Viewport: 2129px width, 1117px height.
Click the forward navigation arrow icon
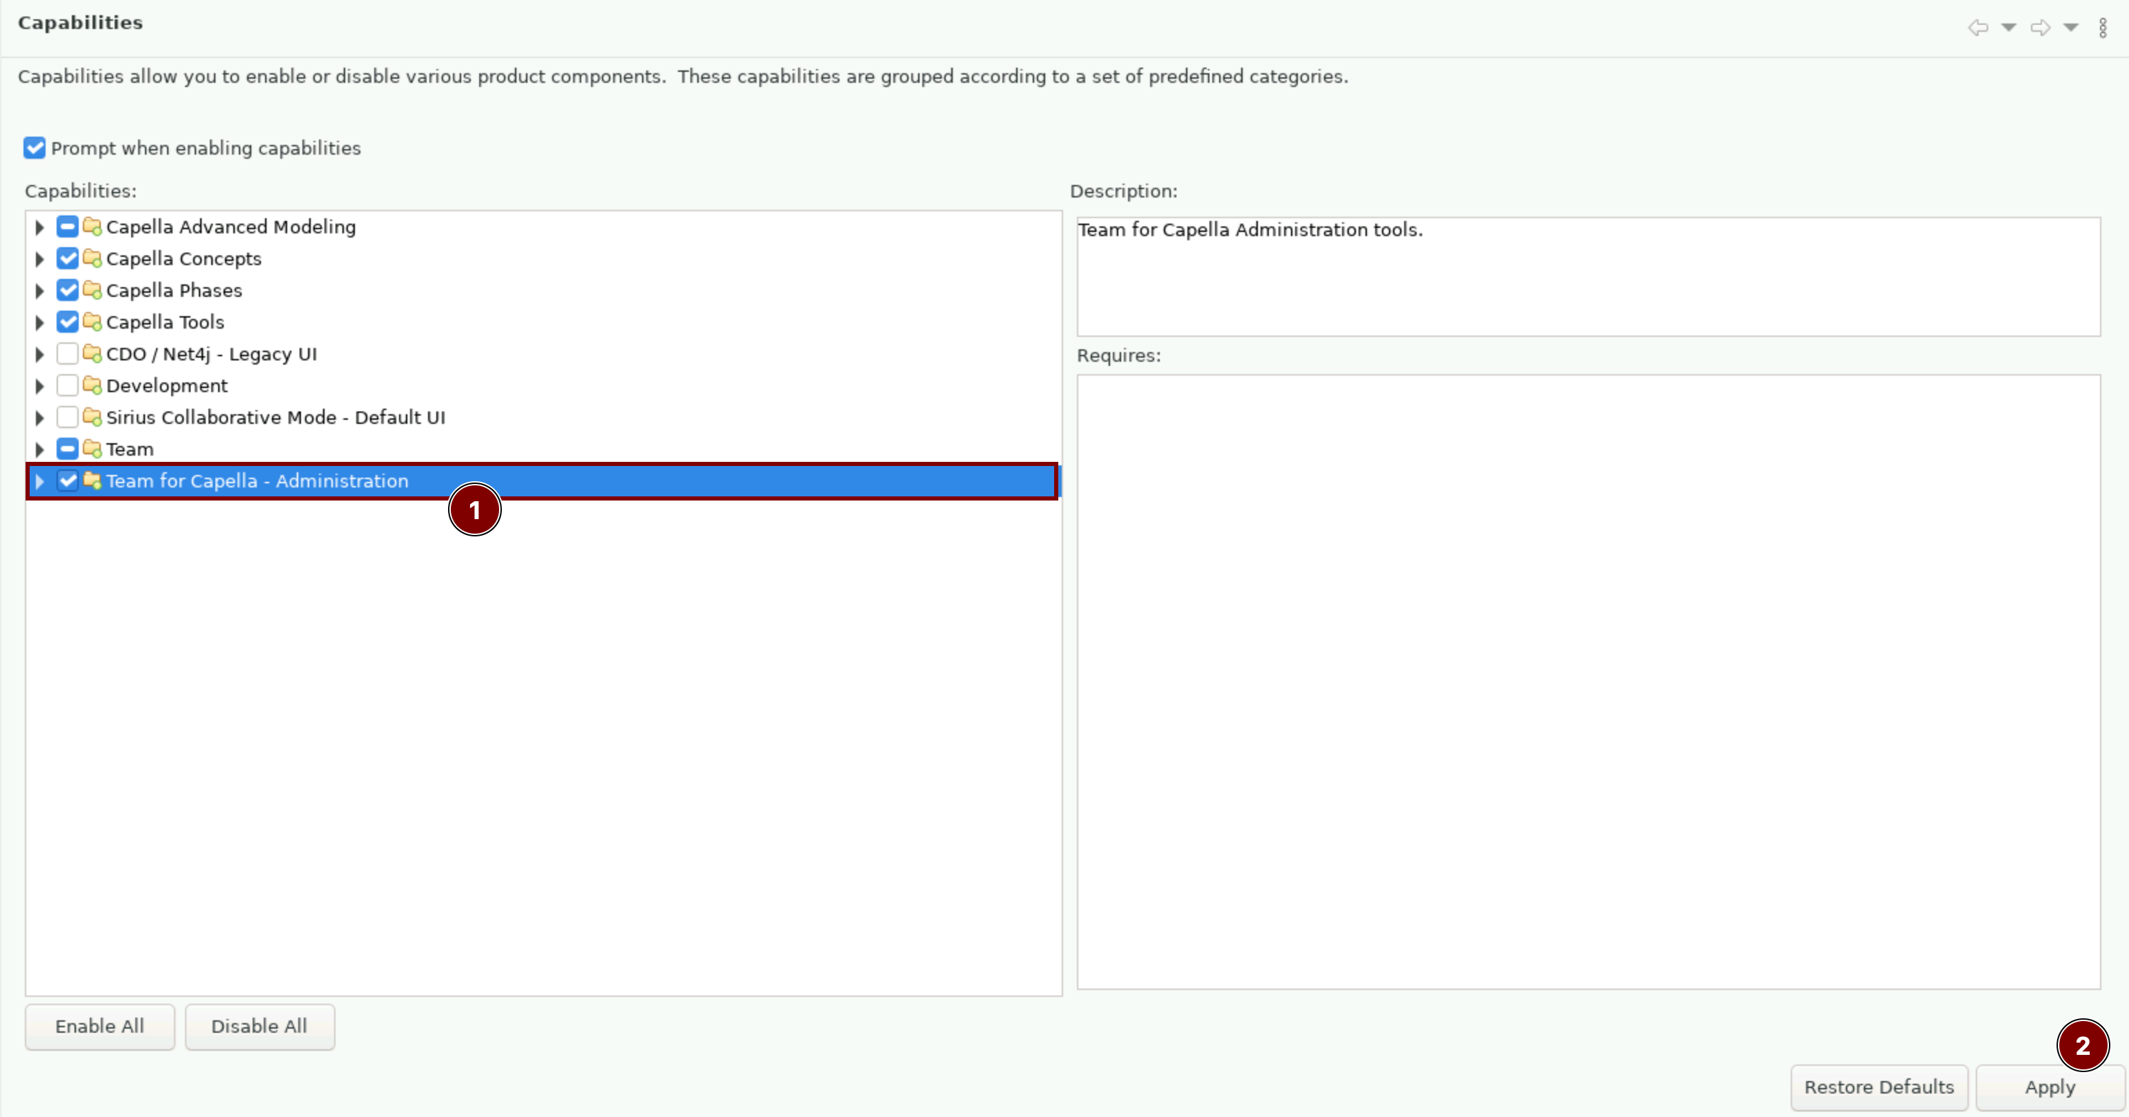point(2041,28)
